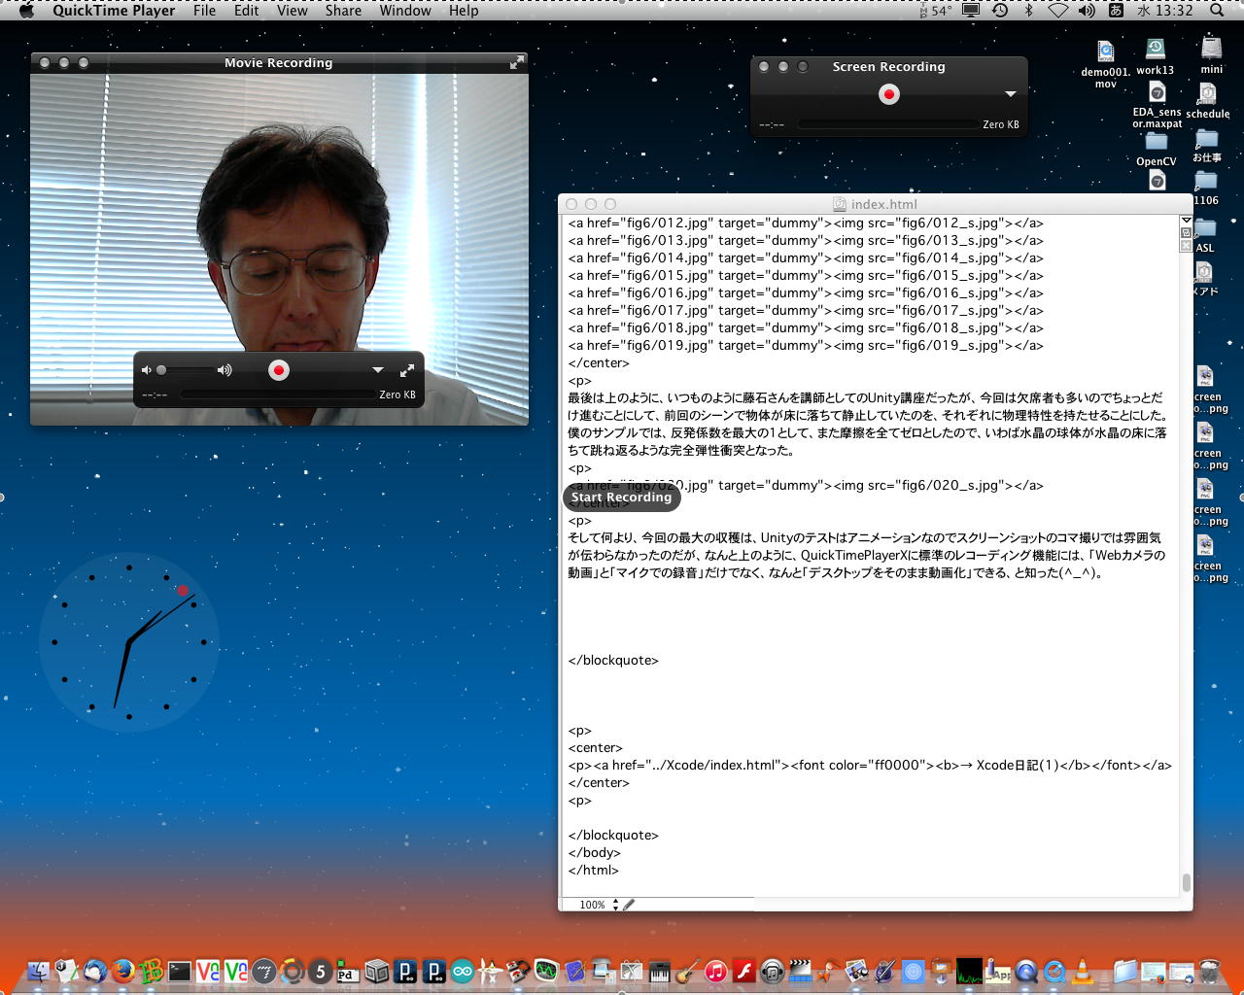Start recording in the Movie Recording window
The width and height of the screenshot is (1244, 995).
click(x=279, y=370)
